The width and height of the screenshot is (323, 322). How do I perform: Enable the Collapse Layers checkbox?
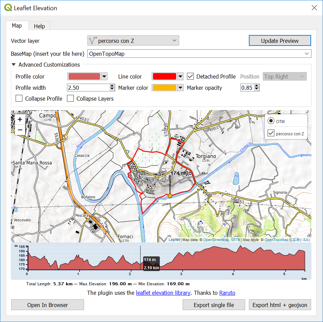pos(70,99)
